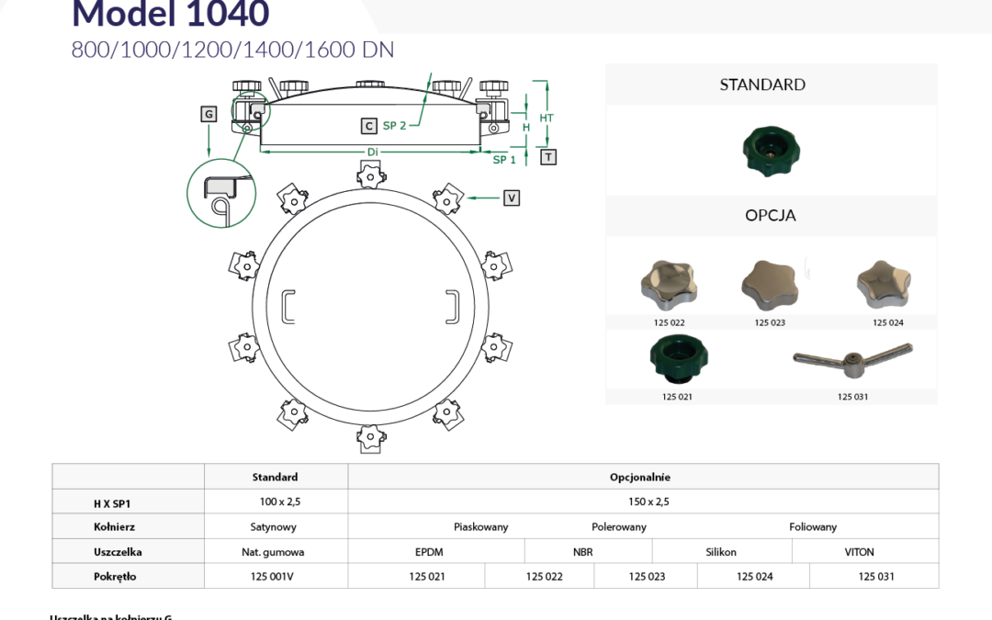Click the boxed C callout label
This screenshot has height=620, width=992.
coord(369,126)
